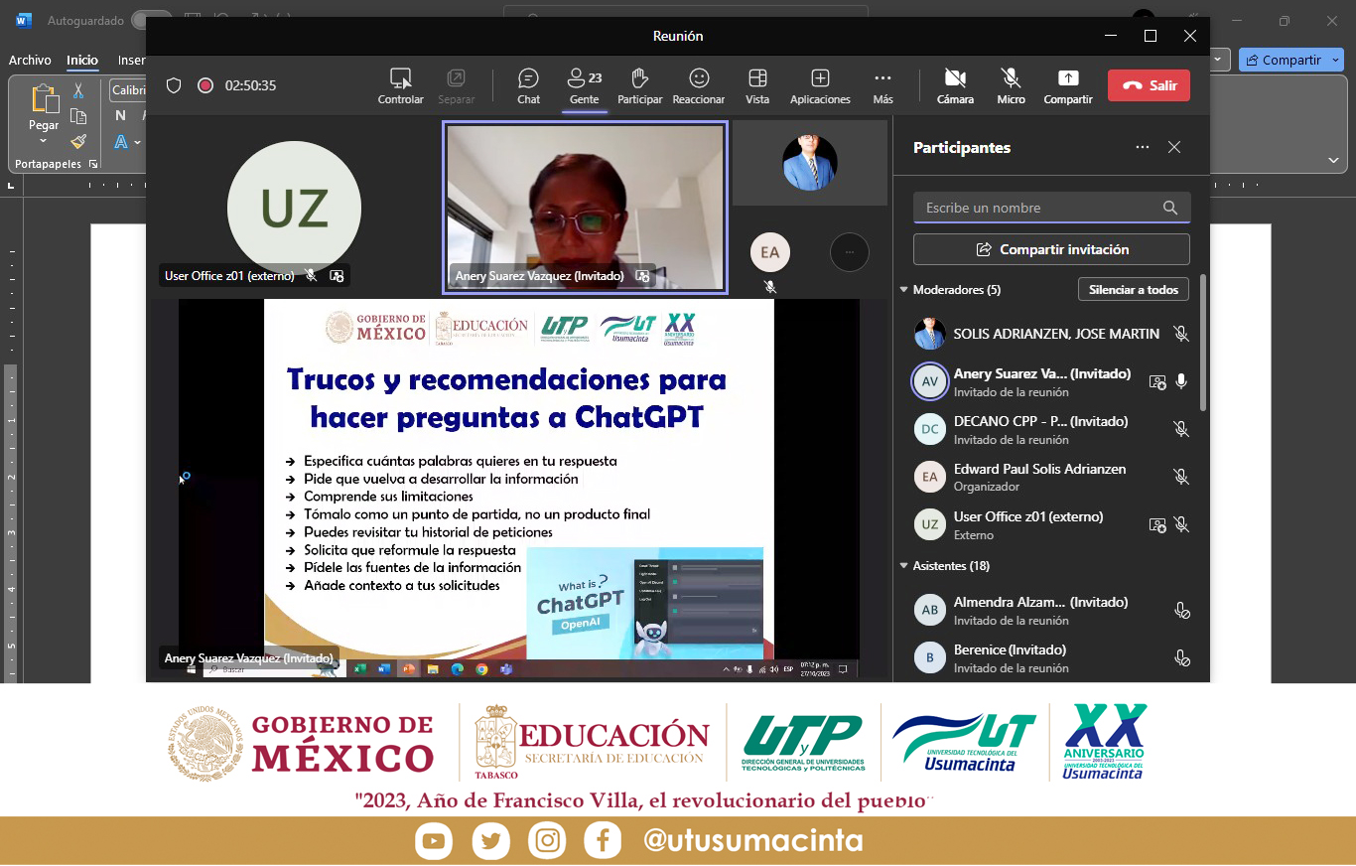
Task: Click screen-share icon next to Anery Suarez
Action: click(x=1157, y=381)
